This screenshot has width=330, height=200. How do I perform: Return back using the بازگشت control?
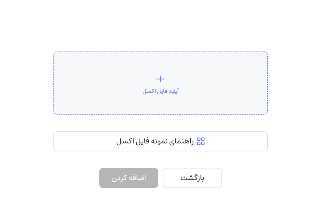(192, 178)
